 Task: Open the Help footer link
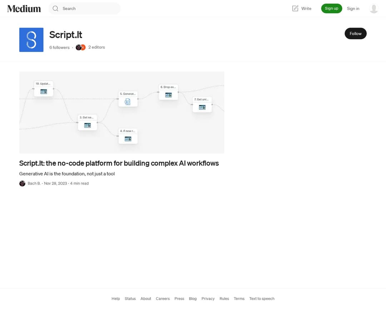115,299
